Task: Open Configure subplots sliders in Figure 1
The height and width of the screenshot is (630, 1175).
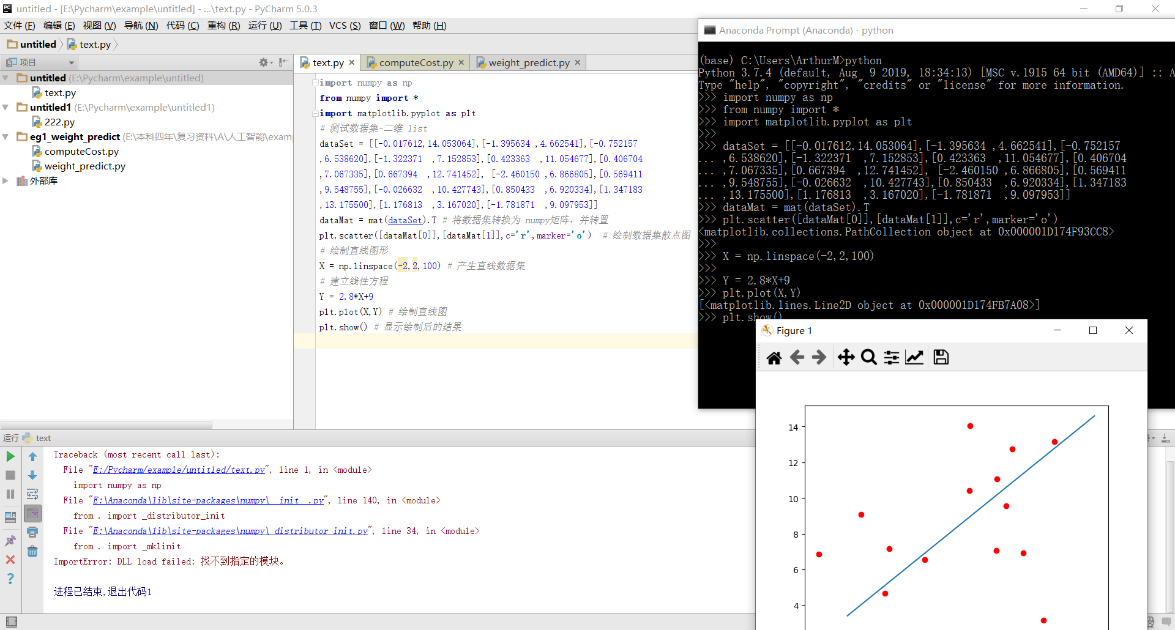Action: (x=892, y=357)
